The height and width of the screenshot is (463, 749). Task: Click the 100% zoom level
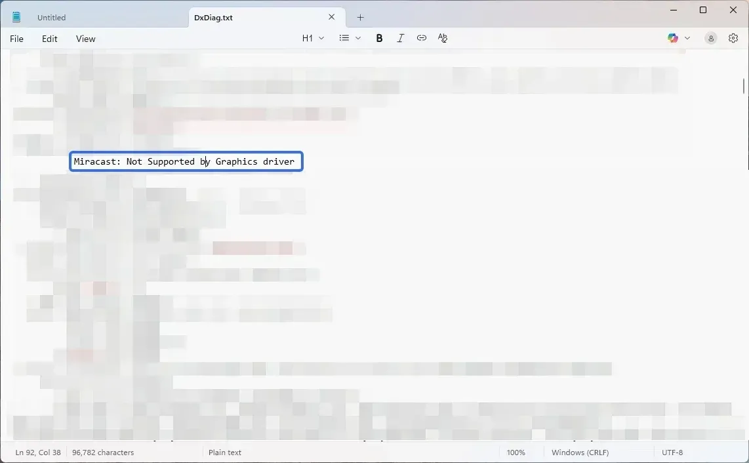[x=516, y=453]
